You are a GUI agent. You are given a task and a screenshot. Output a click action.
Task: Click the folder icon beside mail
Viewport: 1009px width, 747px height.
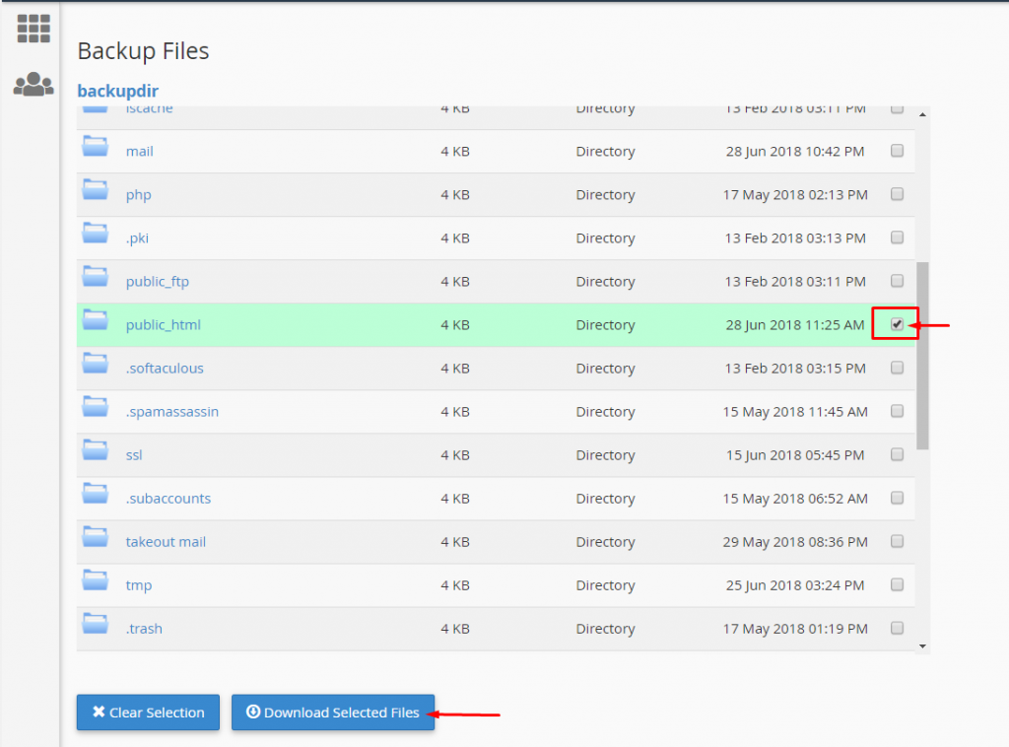pyautogui.click(x=95, y=148)
